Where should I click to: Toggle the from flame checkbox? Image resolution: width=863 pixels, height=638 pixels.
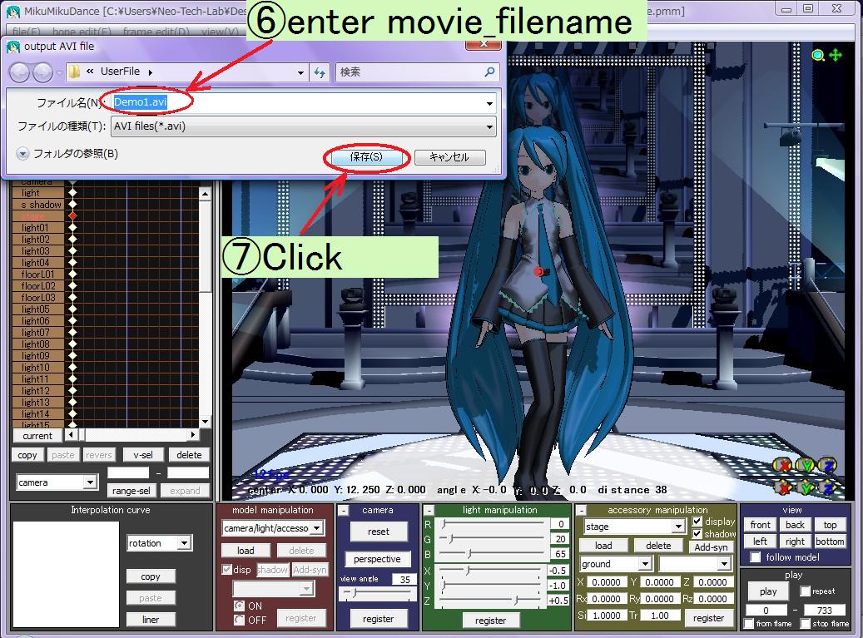coord(748,623)
